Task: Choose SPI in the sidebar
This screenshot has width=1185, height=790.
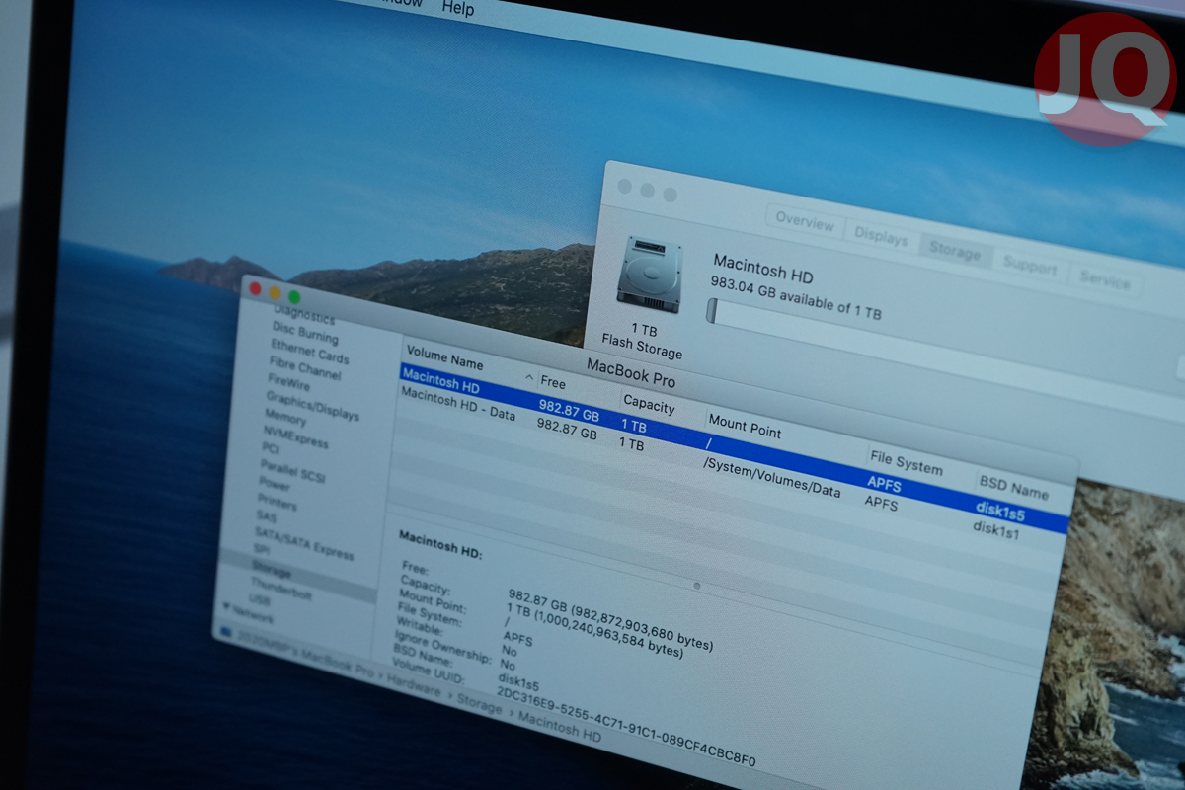Action: click(x=262, y=549)
